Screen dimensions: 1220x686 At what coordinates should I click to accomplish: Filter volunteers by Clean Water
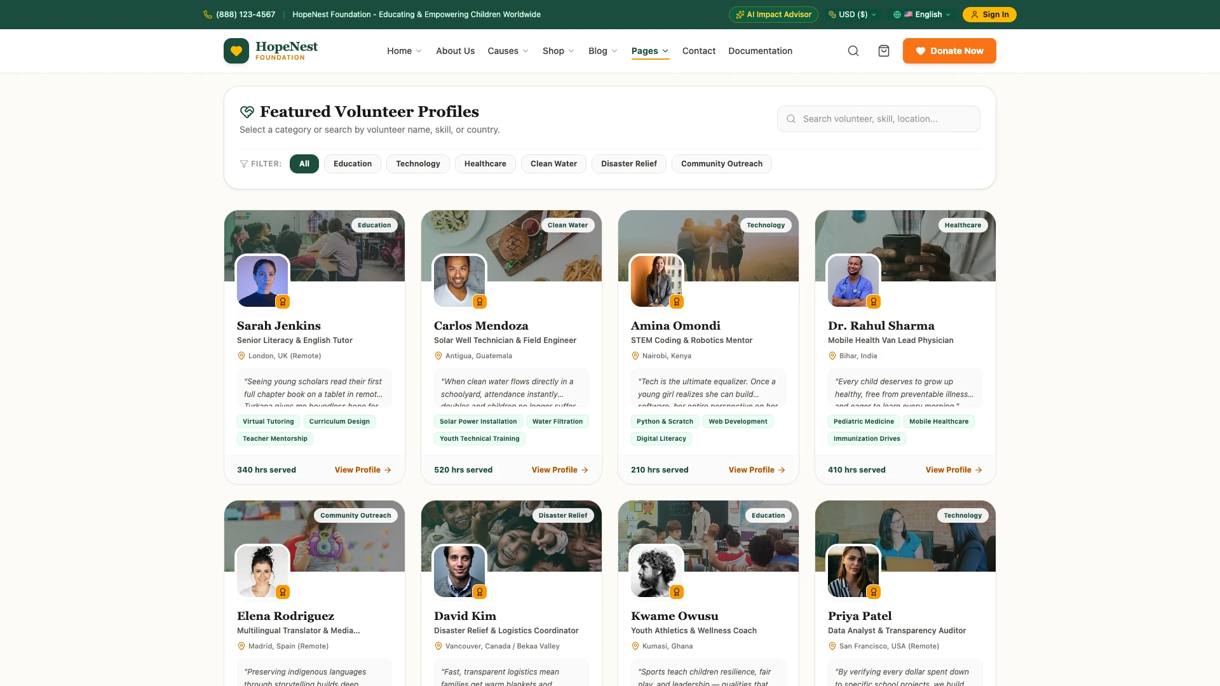(x=554, y=164)
